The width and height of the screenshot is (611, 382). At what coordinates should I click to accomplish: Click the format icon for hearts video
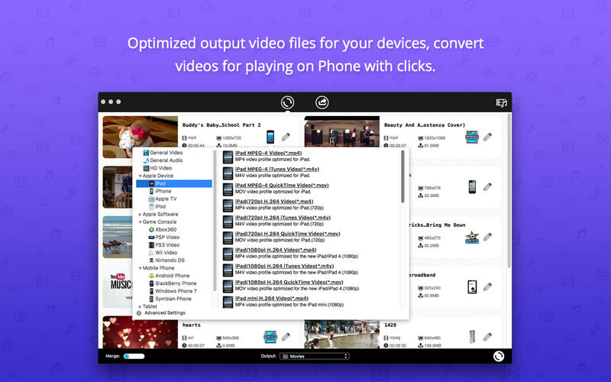tap(270, 337)
